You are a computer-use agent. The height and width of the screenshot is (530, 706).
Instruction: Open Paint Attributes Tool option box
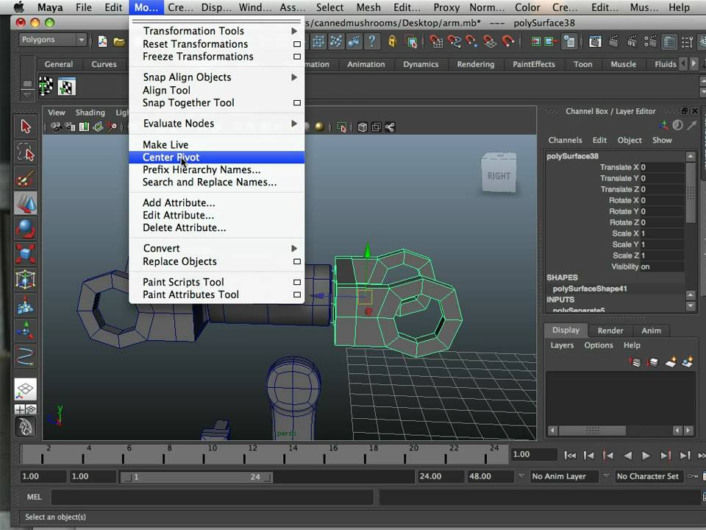tap(297, 294)
